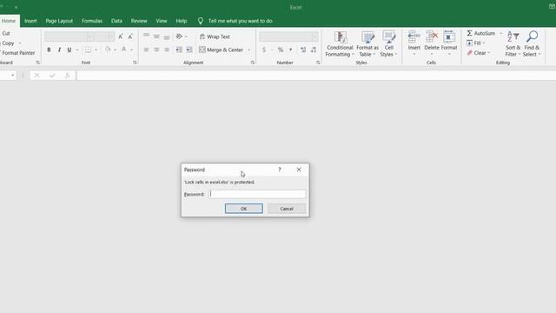Switch to the Review tab
The image size is (556, 313).
point(139,21)
